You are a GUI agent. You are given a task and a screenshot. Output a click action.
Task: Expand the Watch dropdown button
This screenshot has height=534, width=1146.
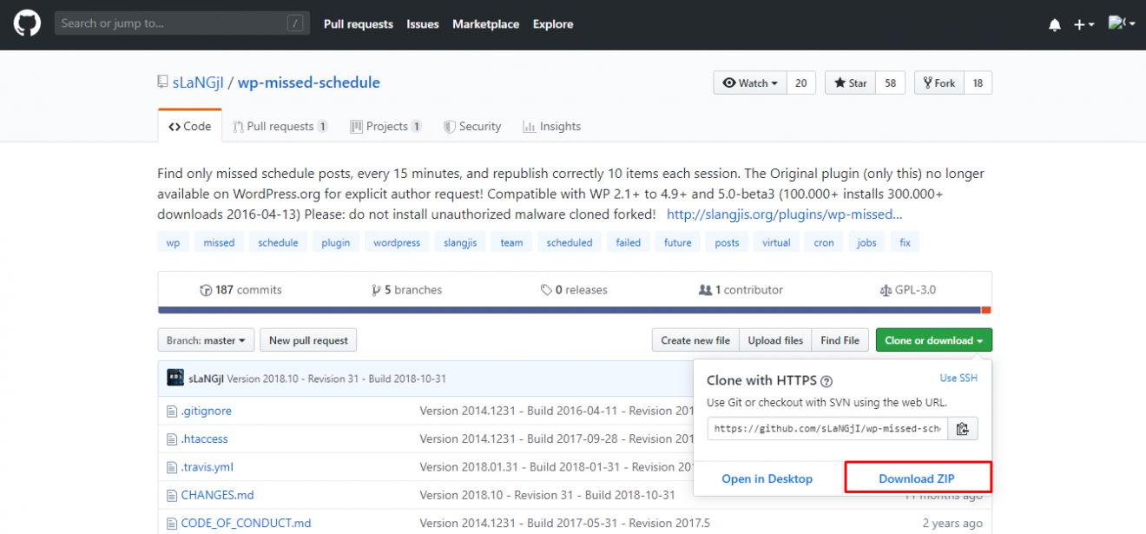coord(750,82)
